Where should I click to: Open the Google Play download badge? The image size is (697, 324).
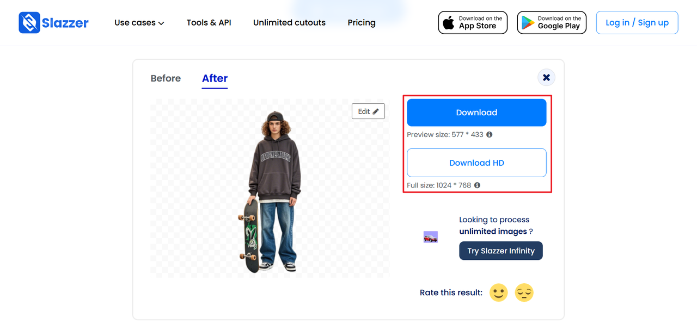552,23
